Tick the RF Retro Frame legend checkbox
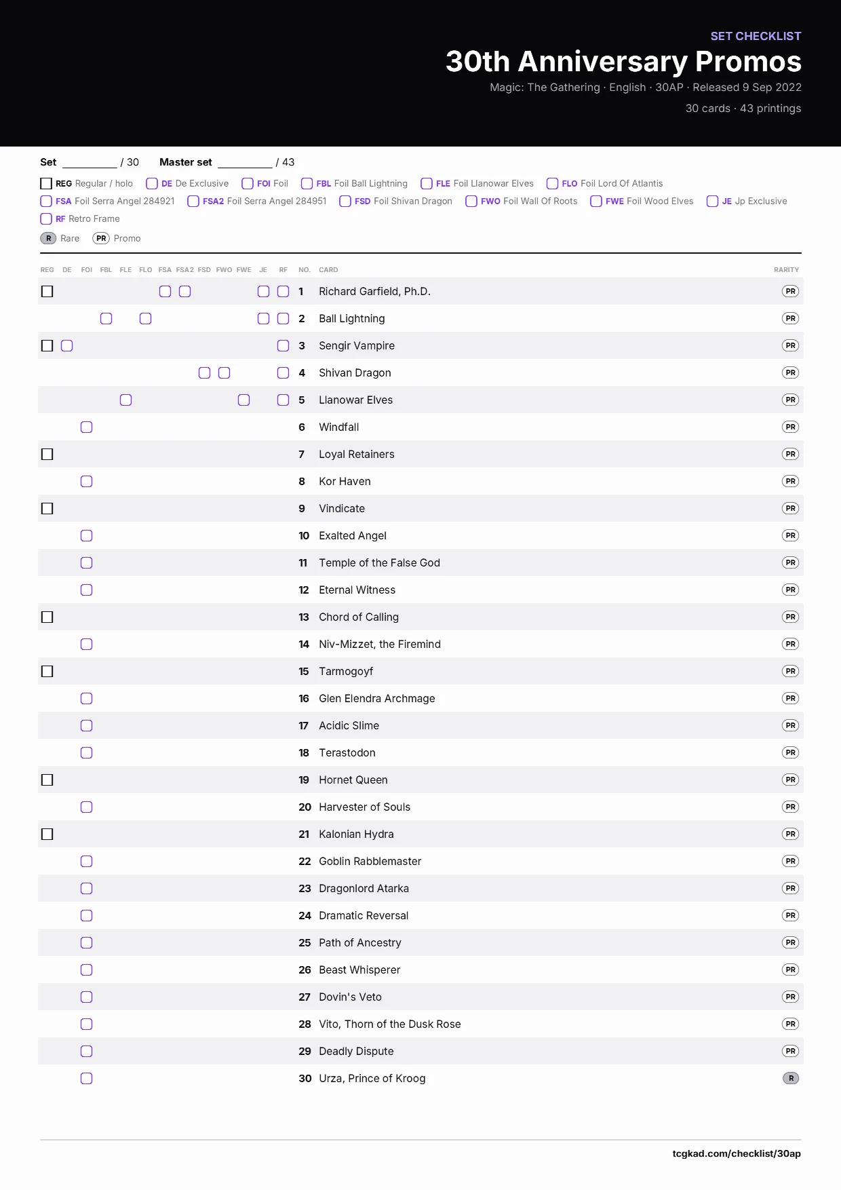The height and width of the screenshot is (1190, 841). pyautogui.click(x=46, y=218)
